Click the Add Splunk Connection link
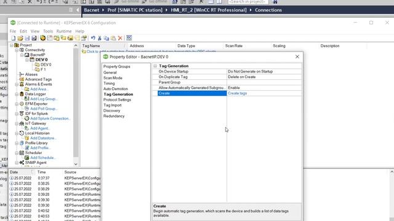This screenshot has height=221, width=394. pyautogui.click(x=50, y=118)
